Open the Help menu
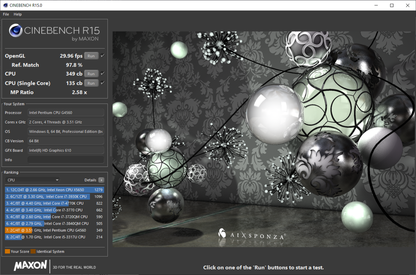Viewport: 416px width, 275px height. click(18, 14)
